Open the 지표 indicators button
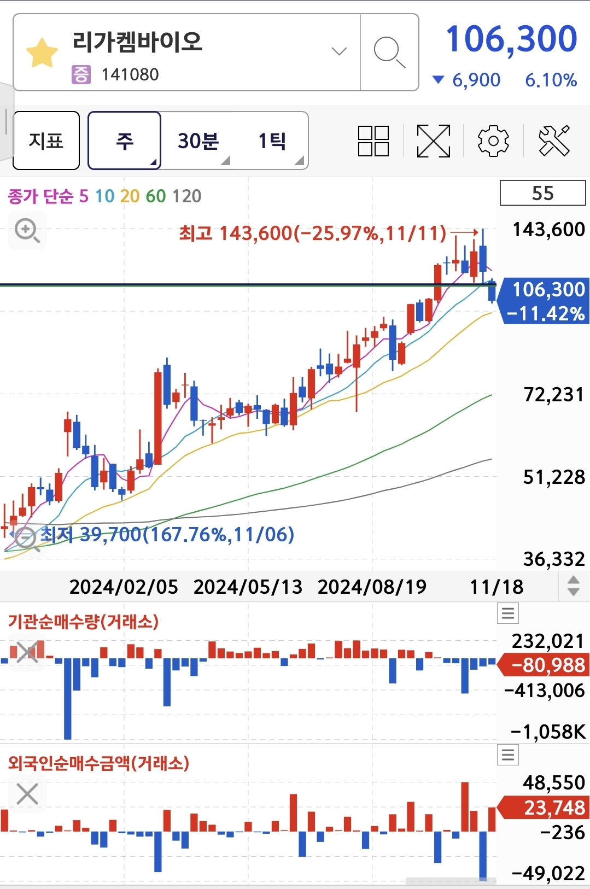590x889 pixels. [46, 141]
